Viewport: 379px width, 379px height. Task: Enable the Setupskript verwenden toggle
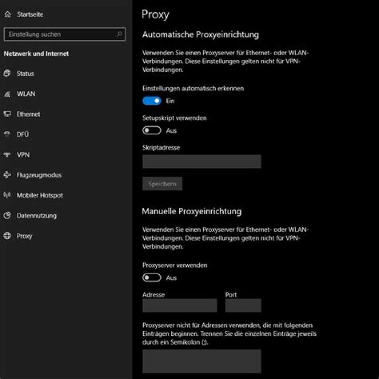(x=152, y=131)
